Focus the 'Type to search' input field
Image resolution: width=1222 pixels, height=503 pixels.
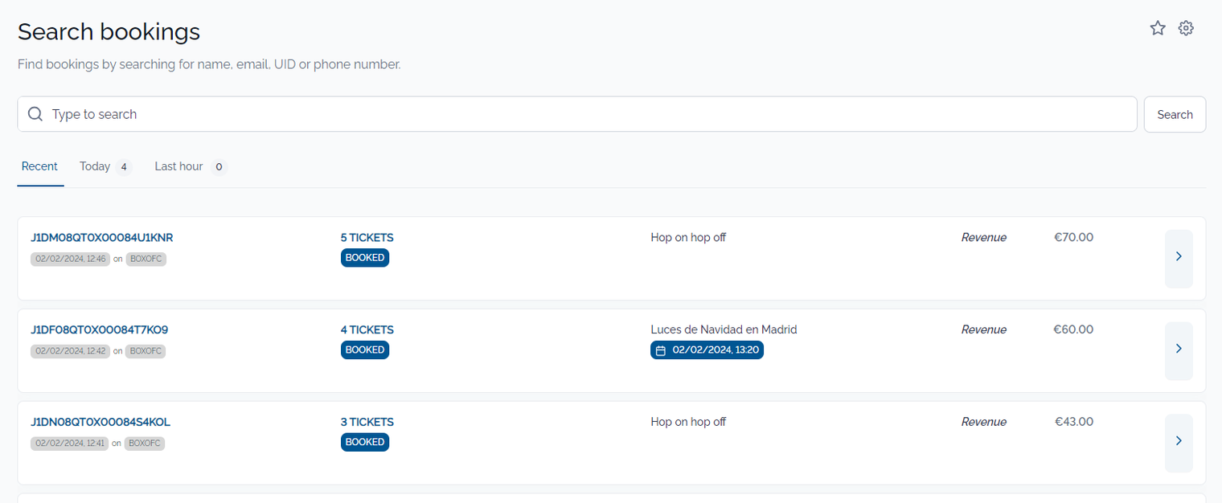[577, 114]
